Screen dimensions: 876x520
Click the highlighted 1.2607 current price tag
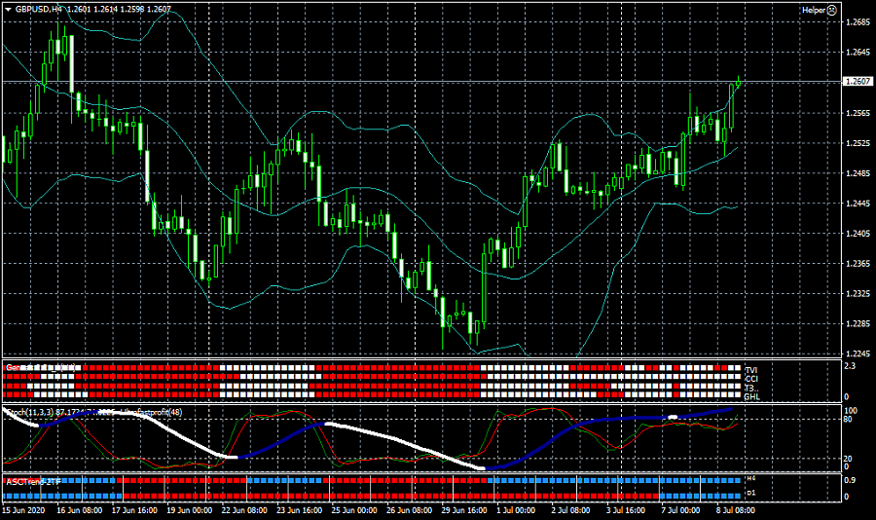pyautogui.click(x=858, y=82)
